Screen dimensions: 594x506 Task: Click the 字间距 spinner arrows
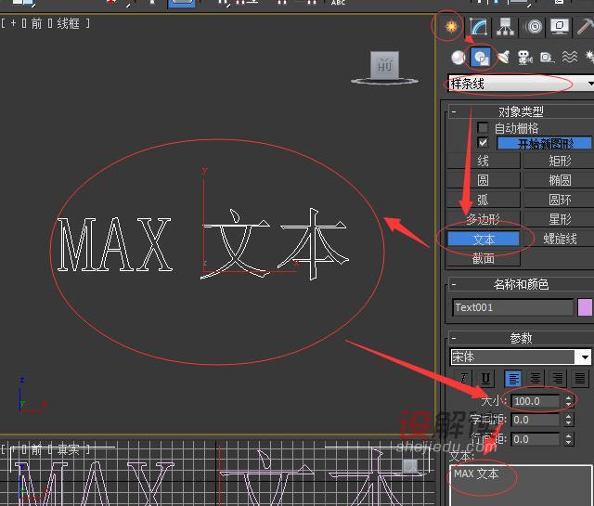569,420
